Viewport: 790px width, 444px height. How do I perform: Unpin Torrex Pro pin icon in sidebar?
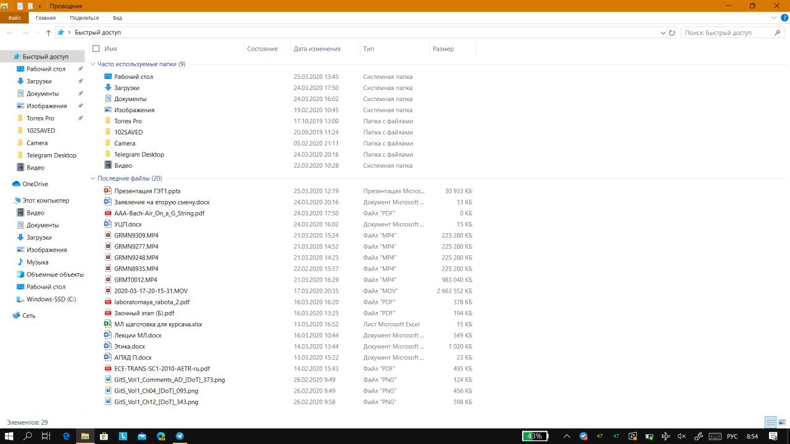80,118
